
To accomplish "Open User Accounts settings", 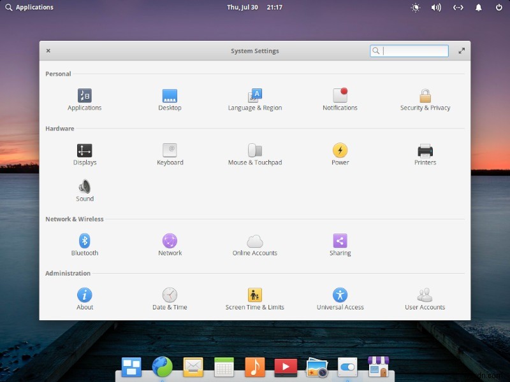I will pos(425,295).
